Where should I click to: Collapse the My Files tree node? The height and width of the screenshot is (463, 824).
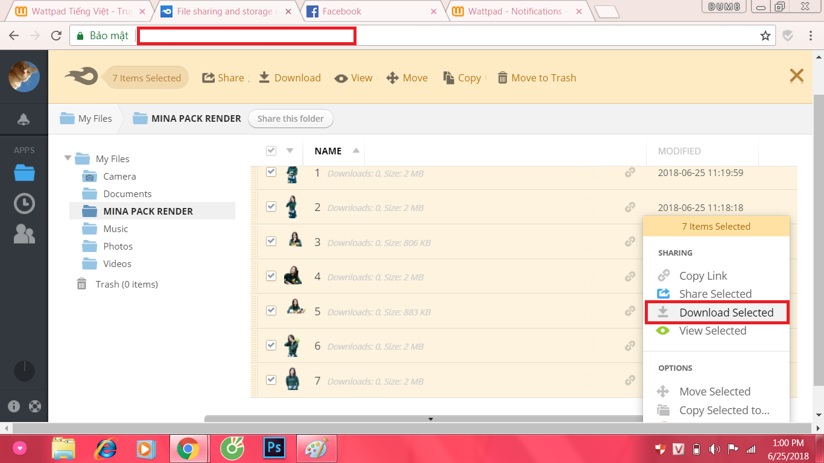(x=68, y=158)
